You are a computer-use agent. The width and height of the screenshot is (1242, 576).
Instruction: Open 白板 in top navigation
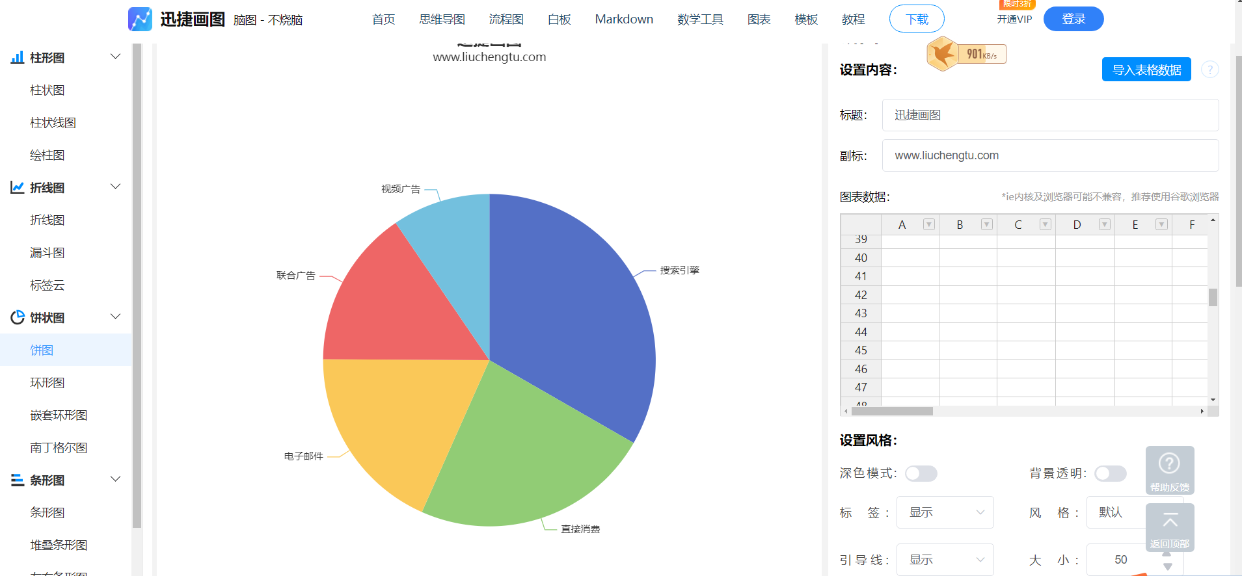tap(559, 20)
